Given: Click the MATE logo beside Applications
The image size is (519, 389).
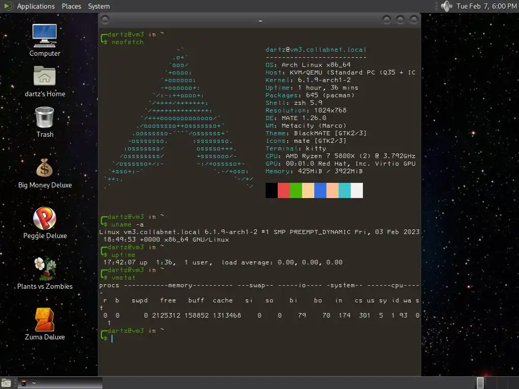Looking at the screenshot, I should point(8,6).
